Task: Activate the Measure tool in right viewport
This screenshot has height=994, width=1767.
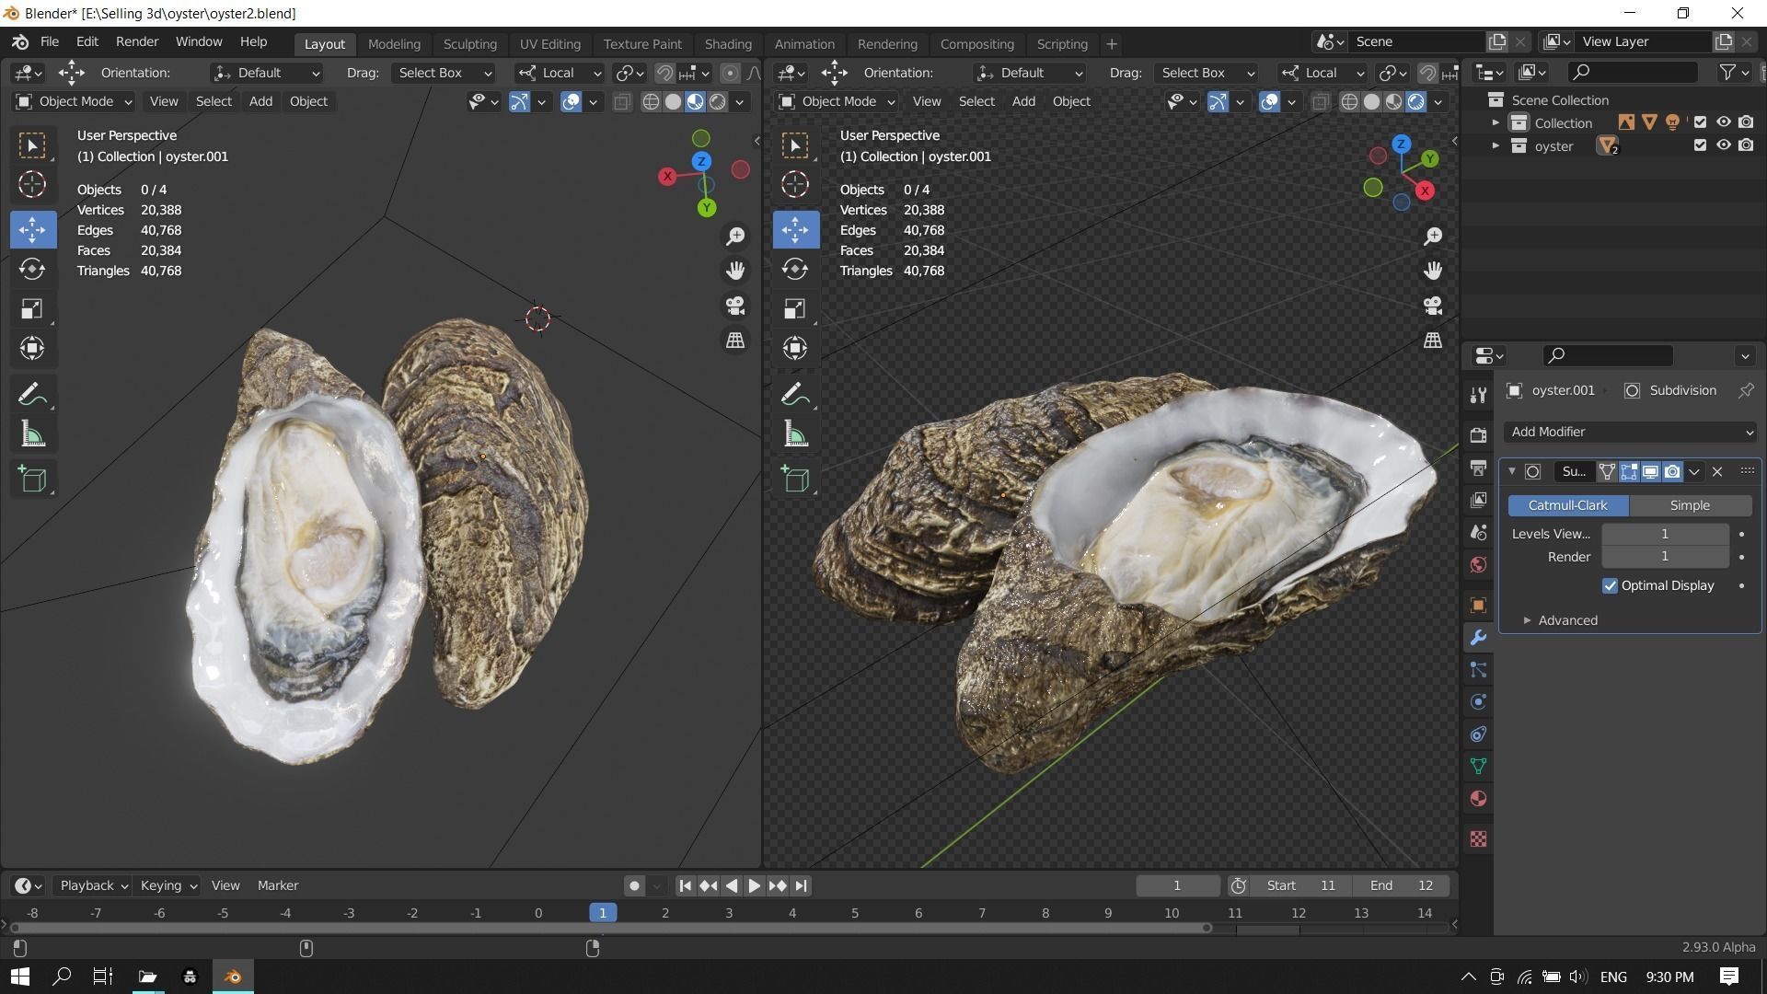Action: click(795, 434)
